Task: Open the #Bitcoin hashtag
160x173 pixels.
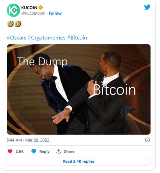Action: click(x=77, y=38)
